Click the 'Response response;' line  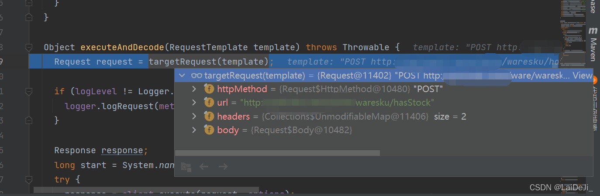point(101,150)
